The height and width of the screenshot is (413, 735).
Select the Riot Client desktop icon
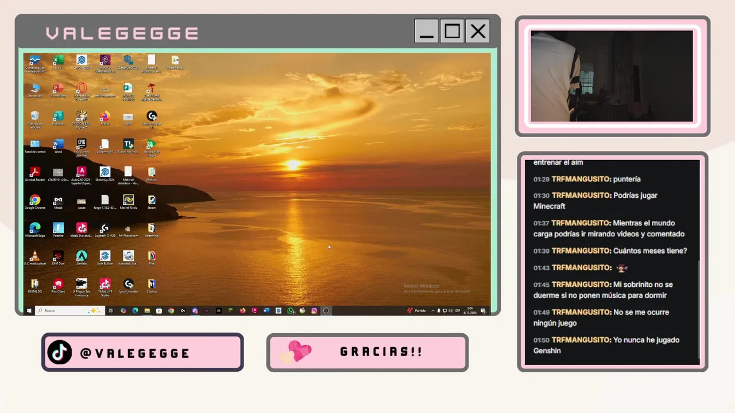58,286
